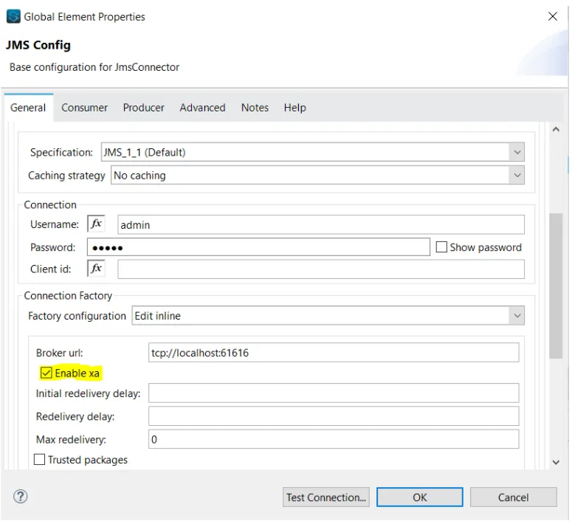Viewport: 572px width, 524px height.
Task: Open the Specification dropdown
Action: coord(313,152)
